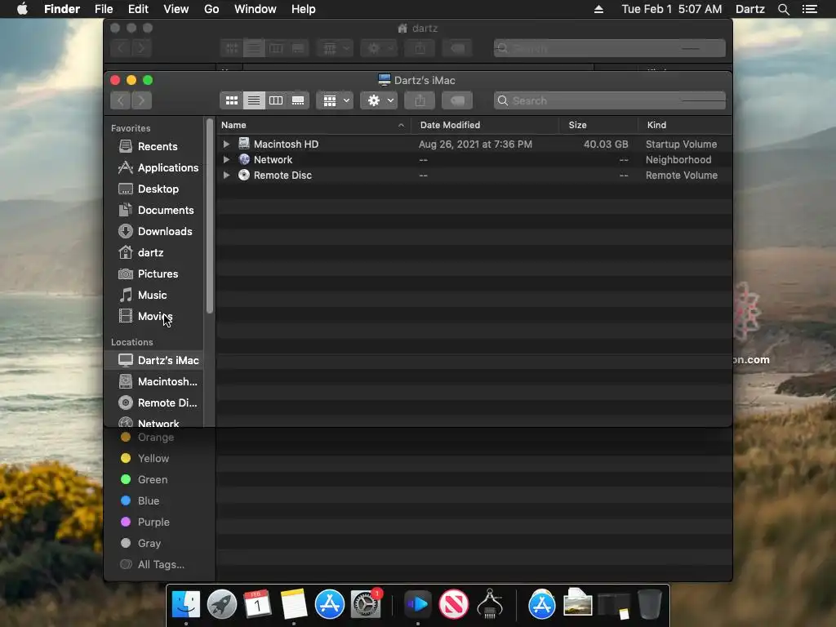Select list view in Dartz's iMac toolbar
836x627 pixels.
(254, 100)
